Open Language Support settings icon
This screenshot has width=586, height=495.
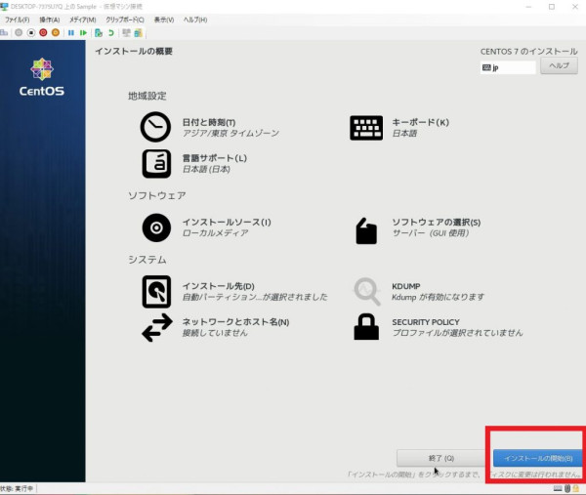(x=155, y=163)
